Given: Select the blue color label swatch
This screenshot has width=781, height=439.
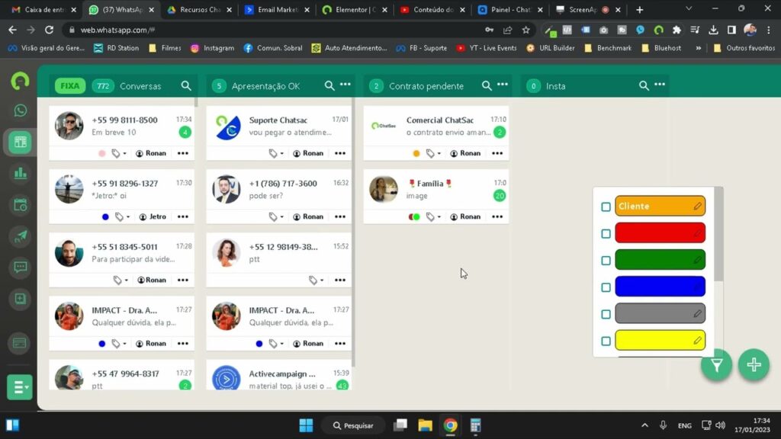Looking at the screenshot, I should [x=660, y=287].
